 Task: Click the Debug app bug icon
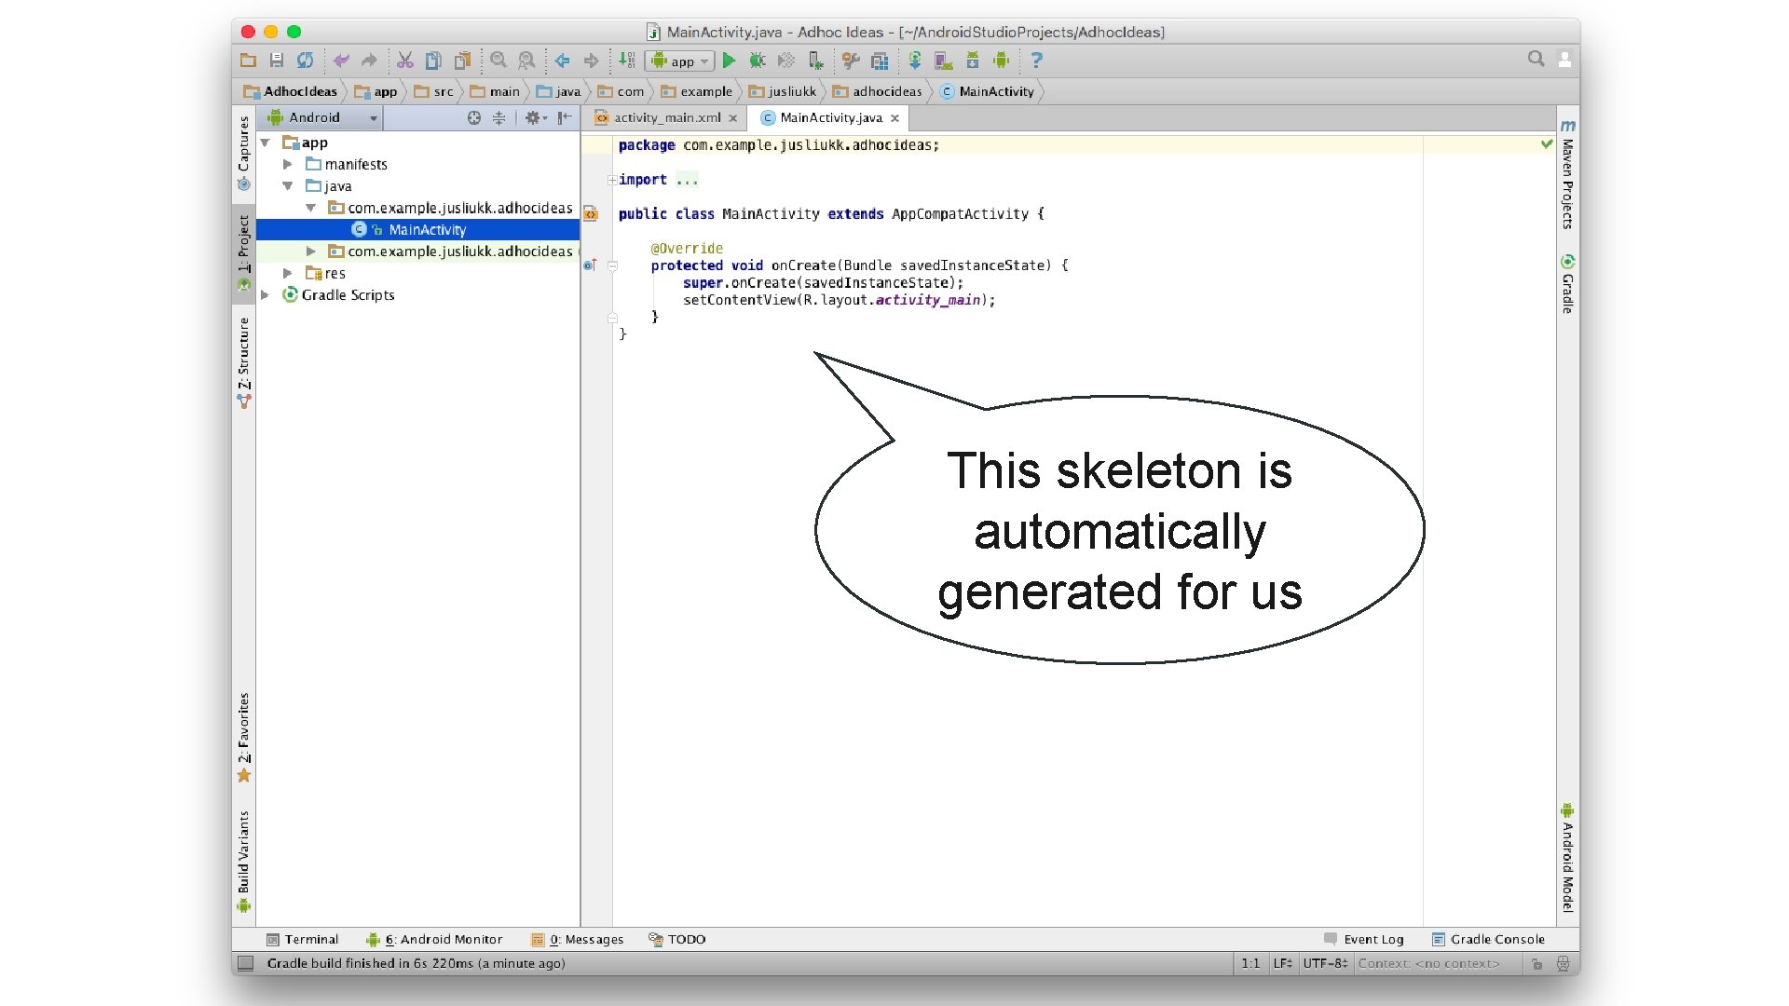(x=758, y=61)
